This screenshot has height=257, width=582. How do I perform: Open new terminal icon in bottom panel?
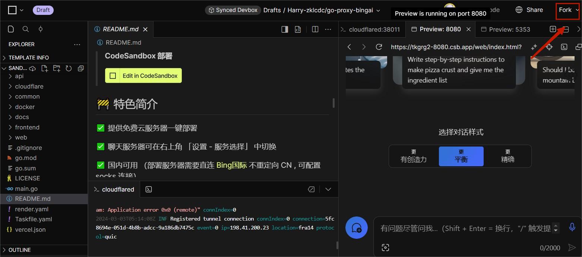coord(149,189)
